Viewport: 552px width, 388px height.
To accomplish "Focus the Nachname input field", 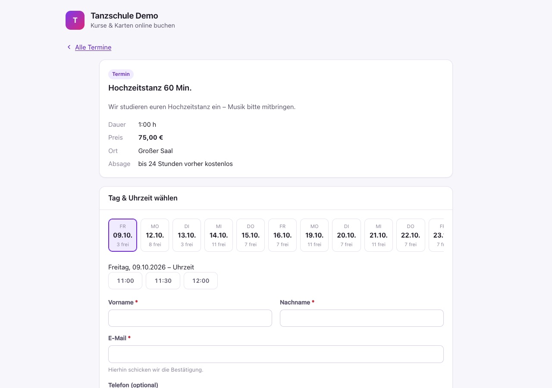I will (362, 318).
